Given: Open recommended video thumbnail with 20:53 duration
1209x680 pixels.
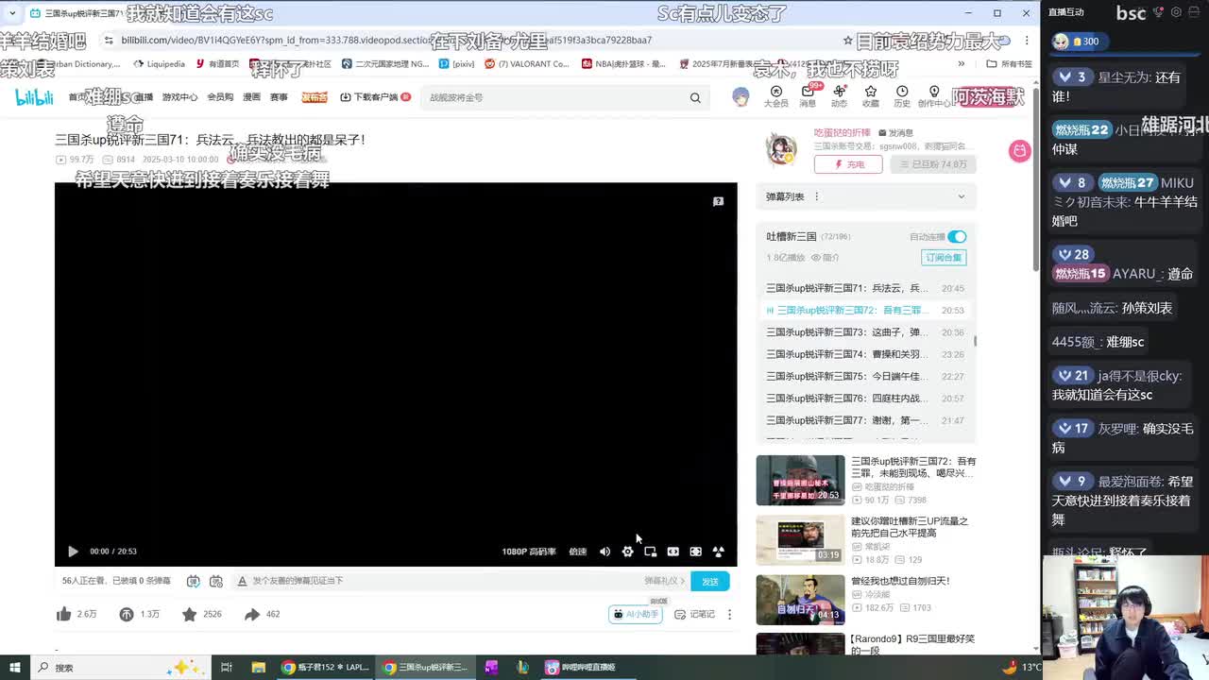Looking at the screenshot, I should tap(800, 480).
